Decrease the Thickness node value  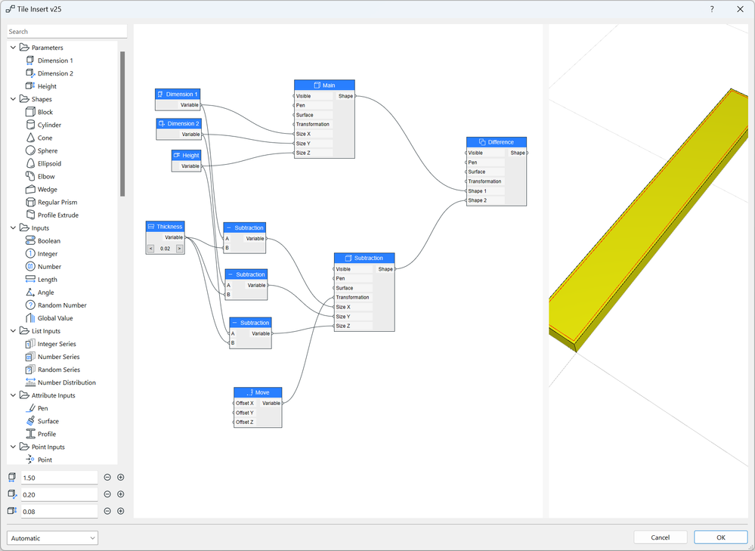[150, 249]
